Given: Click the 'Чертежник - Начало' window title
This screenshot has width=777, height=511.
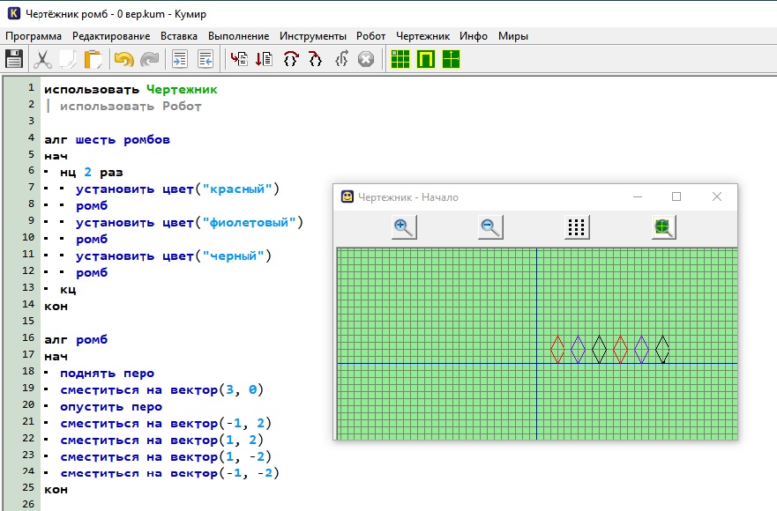Looking at the screenshot, I should coord(408,197).
